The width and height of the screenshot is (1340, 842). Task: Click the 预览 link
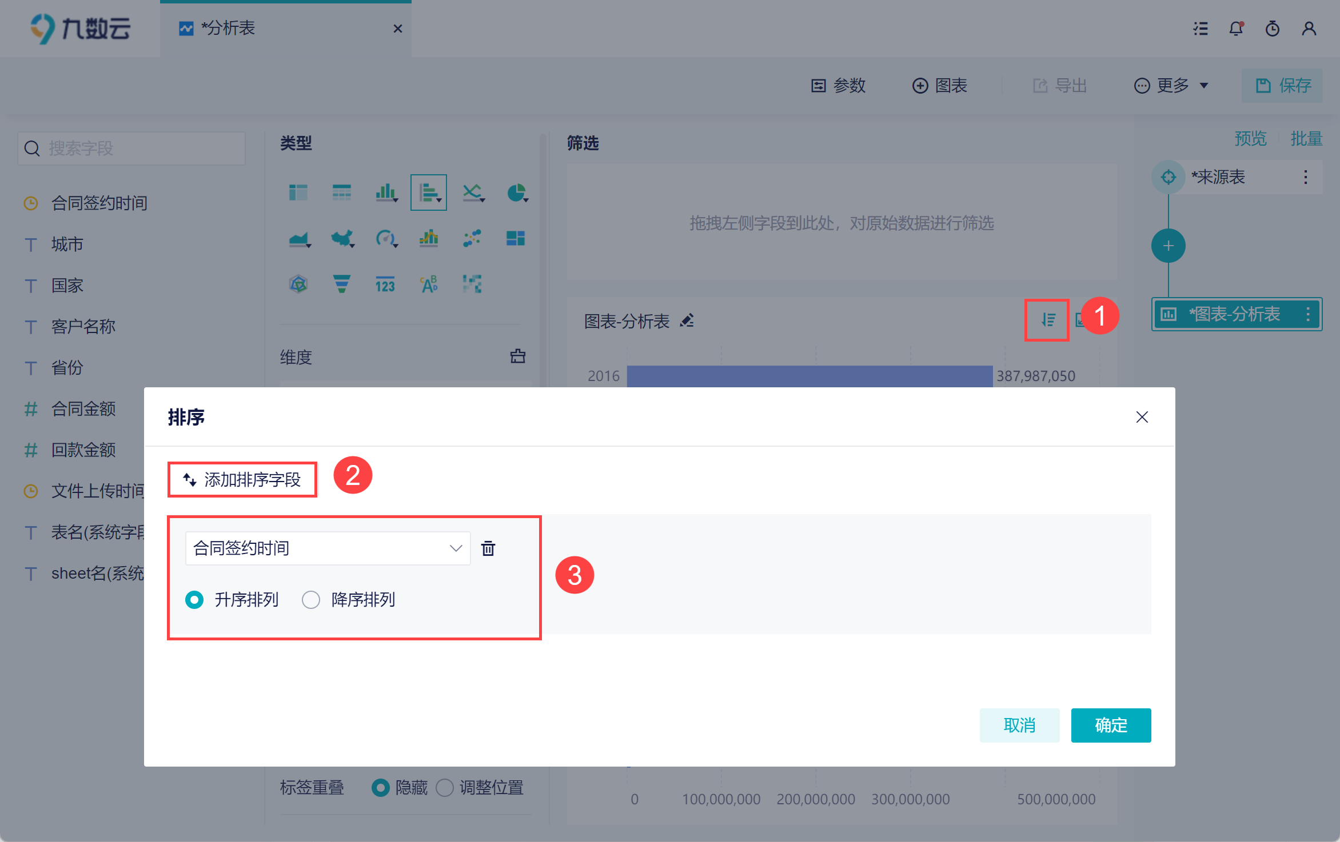tap(1250, 138)
